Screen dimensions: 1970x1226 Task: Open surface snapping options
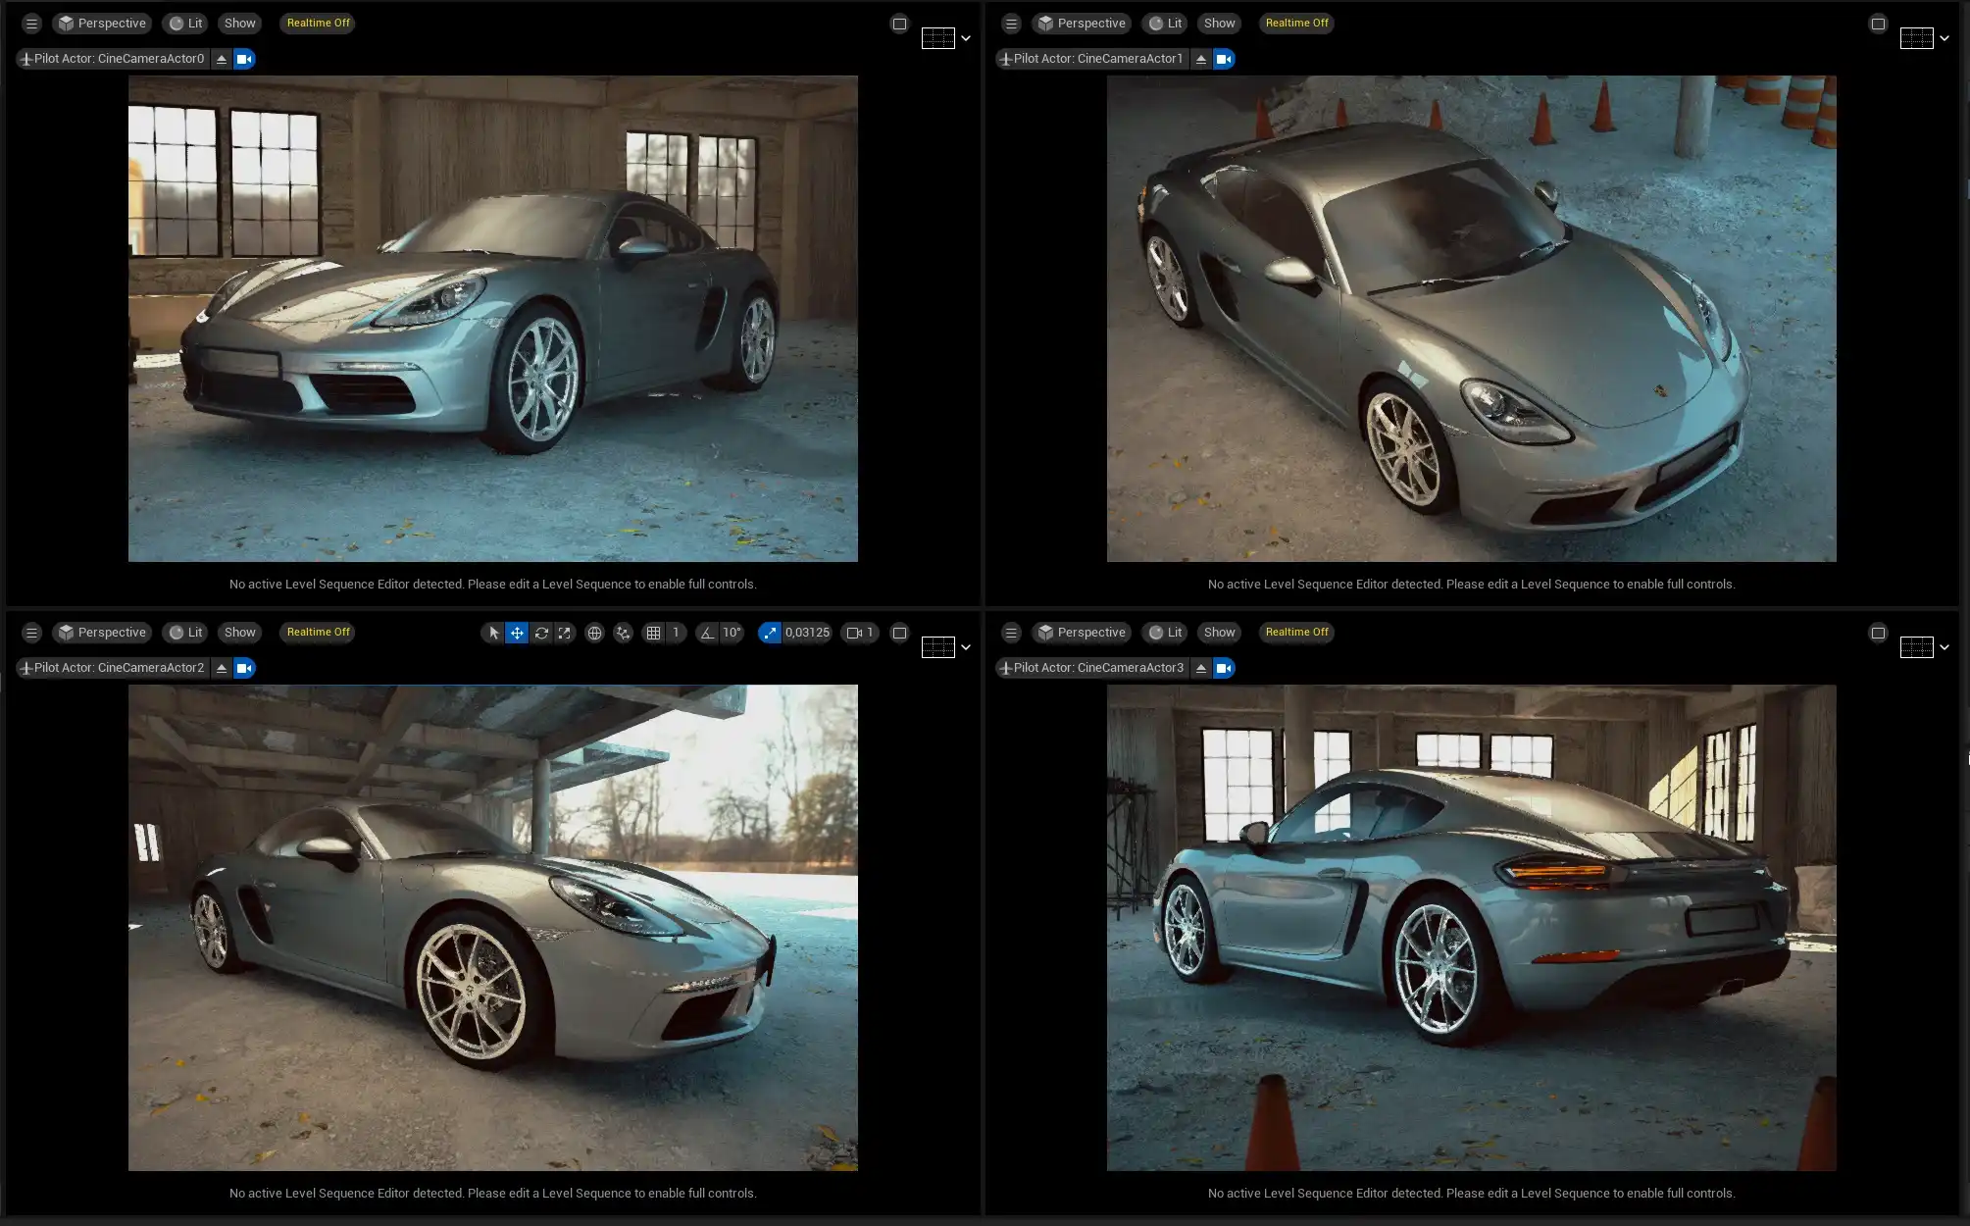(x=623, y=633)
